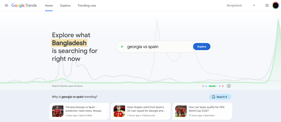Click the georgia vs spain search field
This screenshot has height=122, width=281.
coord(156,47)
